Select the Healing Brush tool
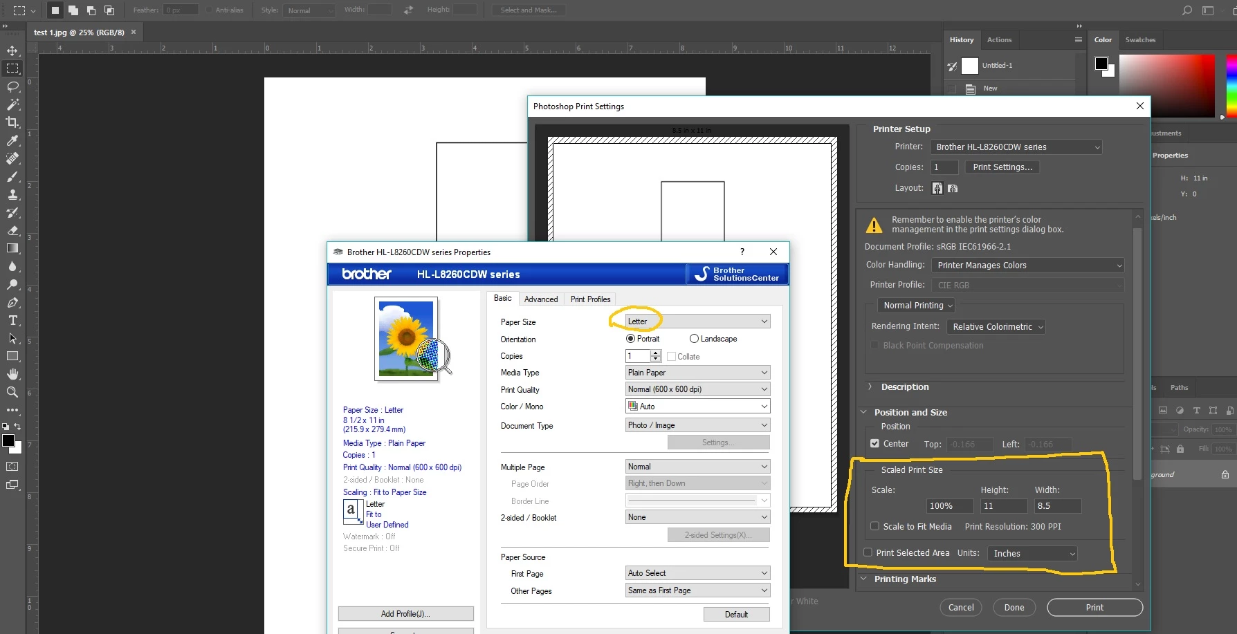Viewport: 1237px width, 634px height. 12,158
